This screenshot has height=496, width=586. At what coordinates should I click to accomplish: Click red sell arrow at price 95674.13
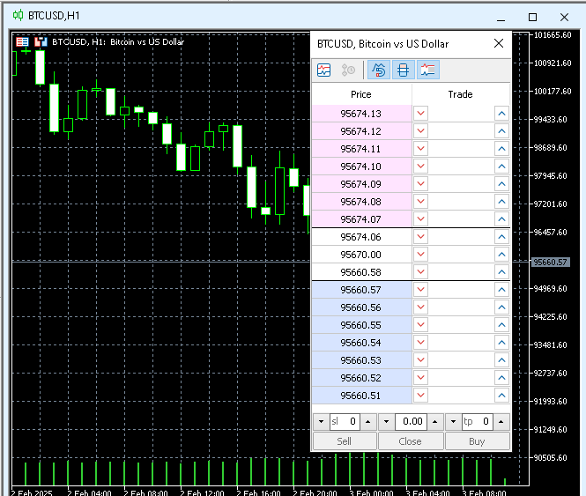421,114
